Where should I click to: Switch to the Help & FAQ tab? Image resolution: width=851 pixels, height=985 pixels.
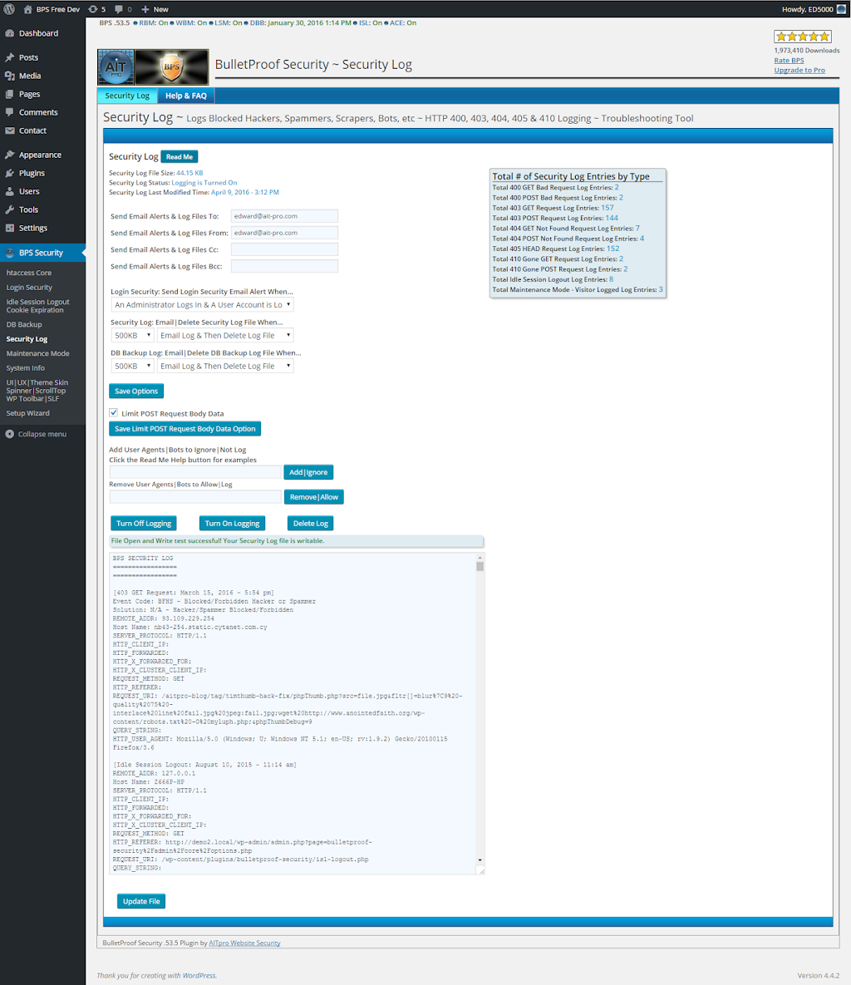[x=186, y=96]
